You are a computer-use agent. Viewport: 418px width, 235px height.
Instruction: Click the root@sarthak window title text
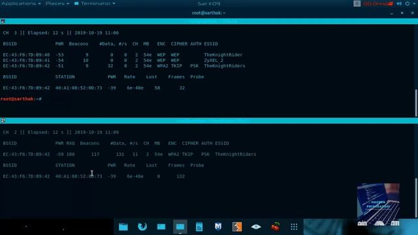click(209, 13)
